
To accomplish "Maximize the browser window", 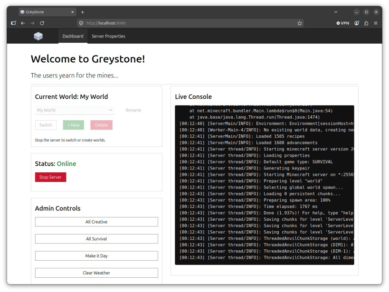I will (366, 12).
